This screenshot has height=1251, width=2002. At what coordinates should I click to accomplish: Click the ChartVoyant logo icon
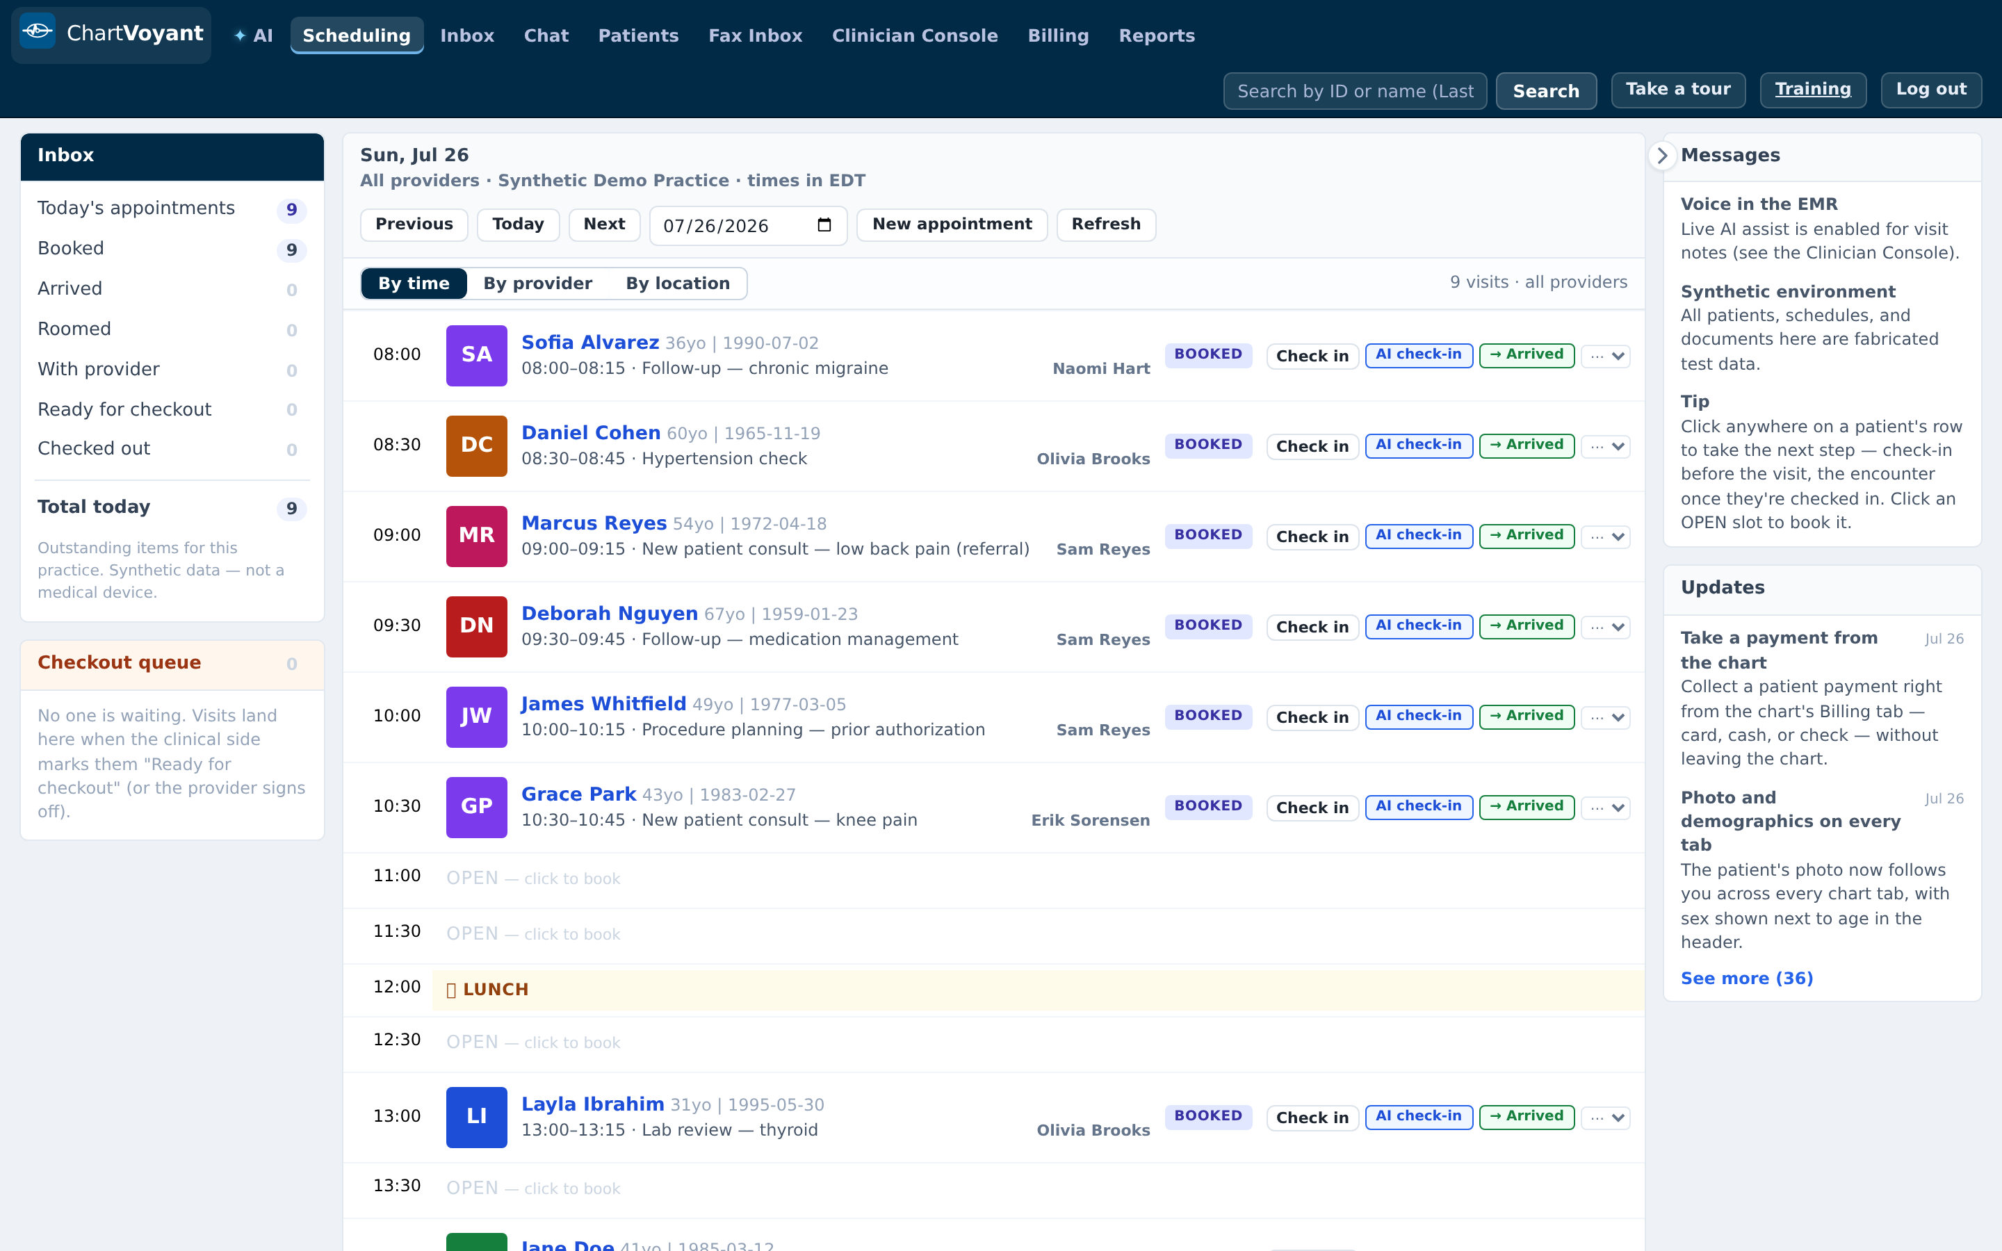point(38,31)
